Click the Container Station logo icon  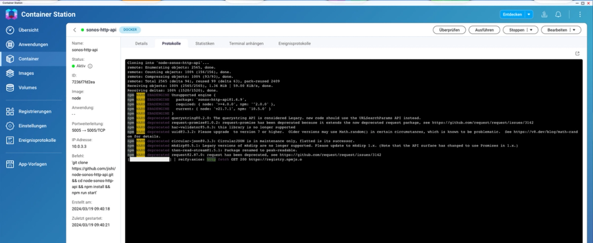click(x=12, y=14)
